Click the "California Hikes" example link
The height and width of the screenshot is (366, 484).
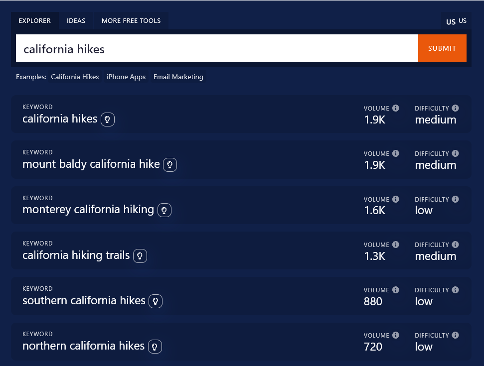pyautogui.click(x=75, y=77)
